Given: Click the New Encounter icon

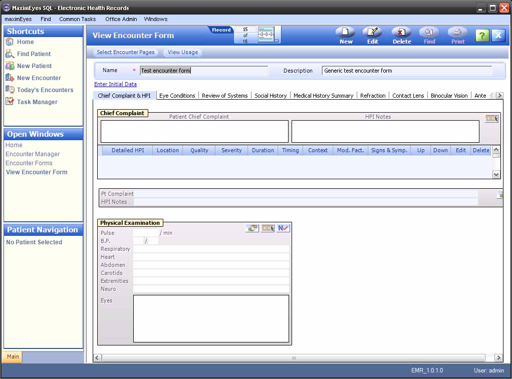Looking at the screenshot, I should coord(10,78).
